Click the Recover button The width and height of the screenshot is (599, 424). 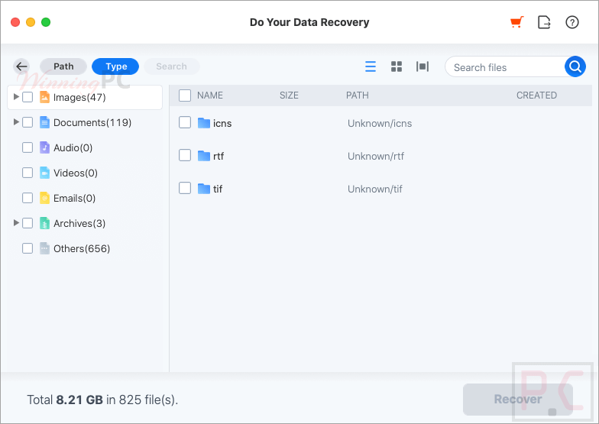tap(518, 400)
